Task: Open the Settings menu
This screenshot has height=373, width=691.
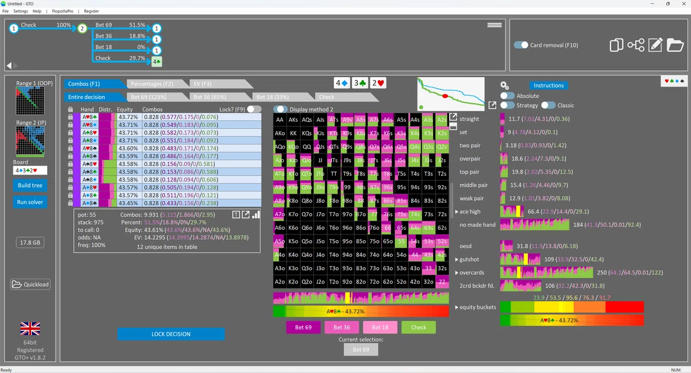Action: click(21, 11)
